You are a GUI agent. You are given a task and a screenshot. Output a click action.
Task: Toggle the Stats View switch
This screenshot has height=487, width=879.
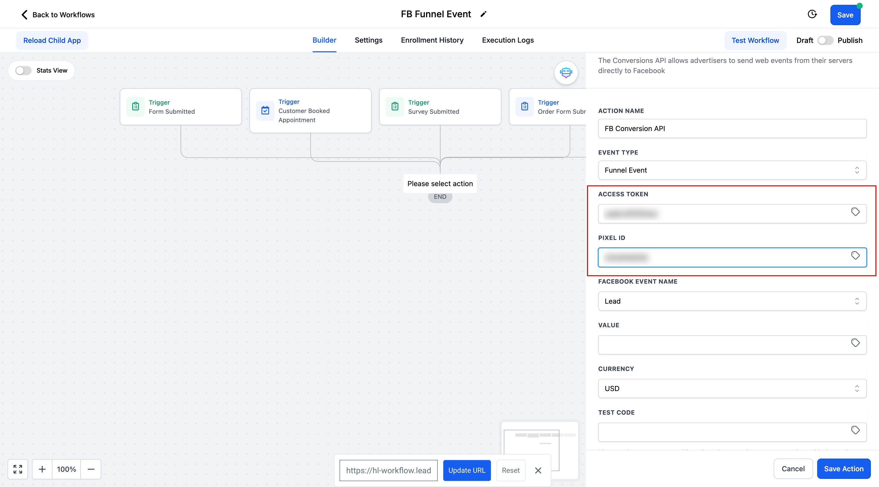pos(24,71)
